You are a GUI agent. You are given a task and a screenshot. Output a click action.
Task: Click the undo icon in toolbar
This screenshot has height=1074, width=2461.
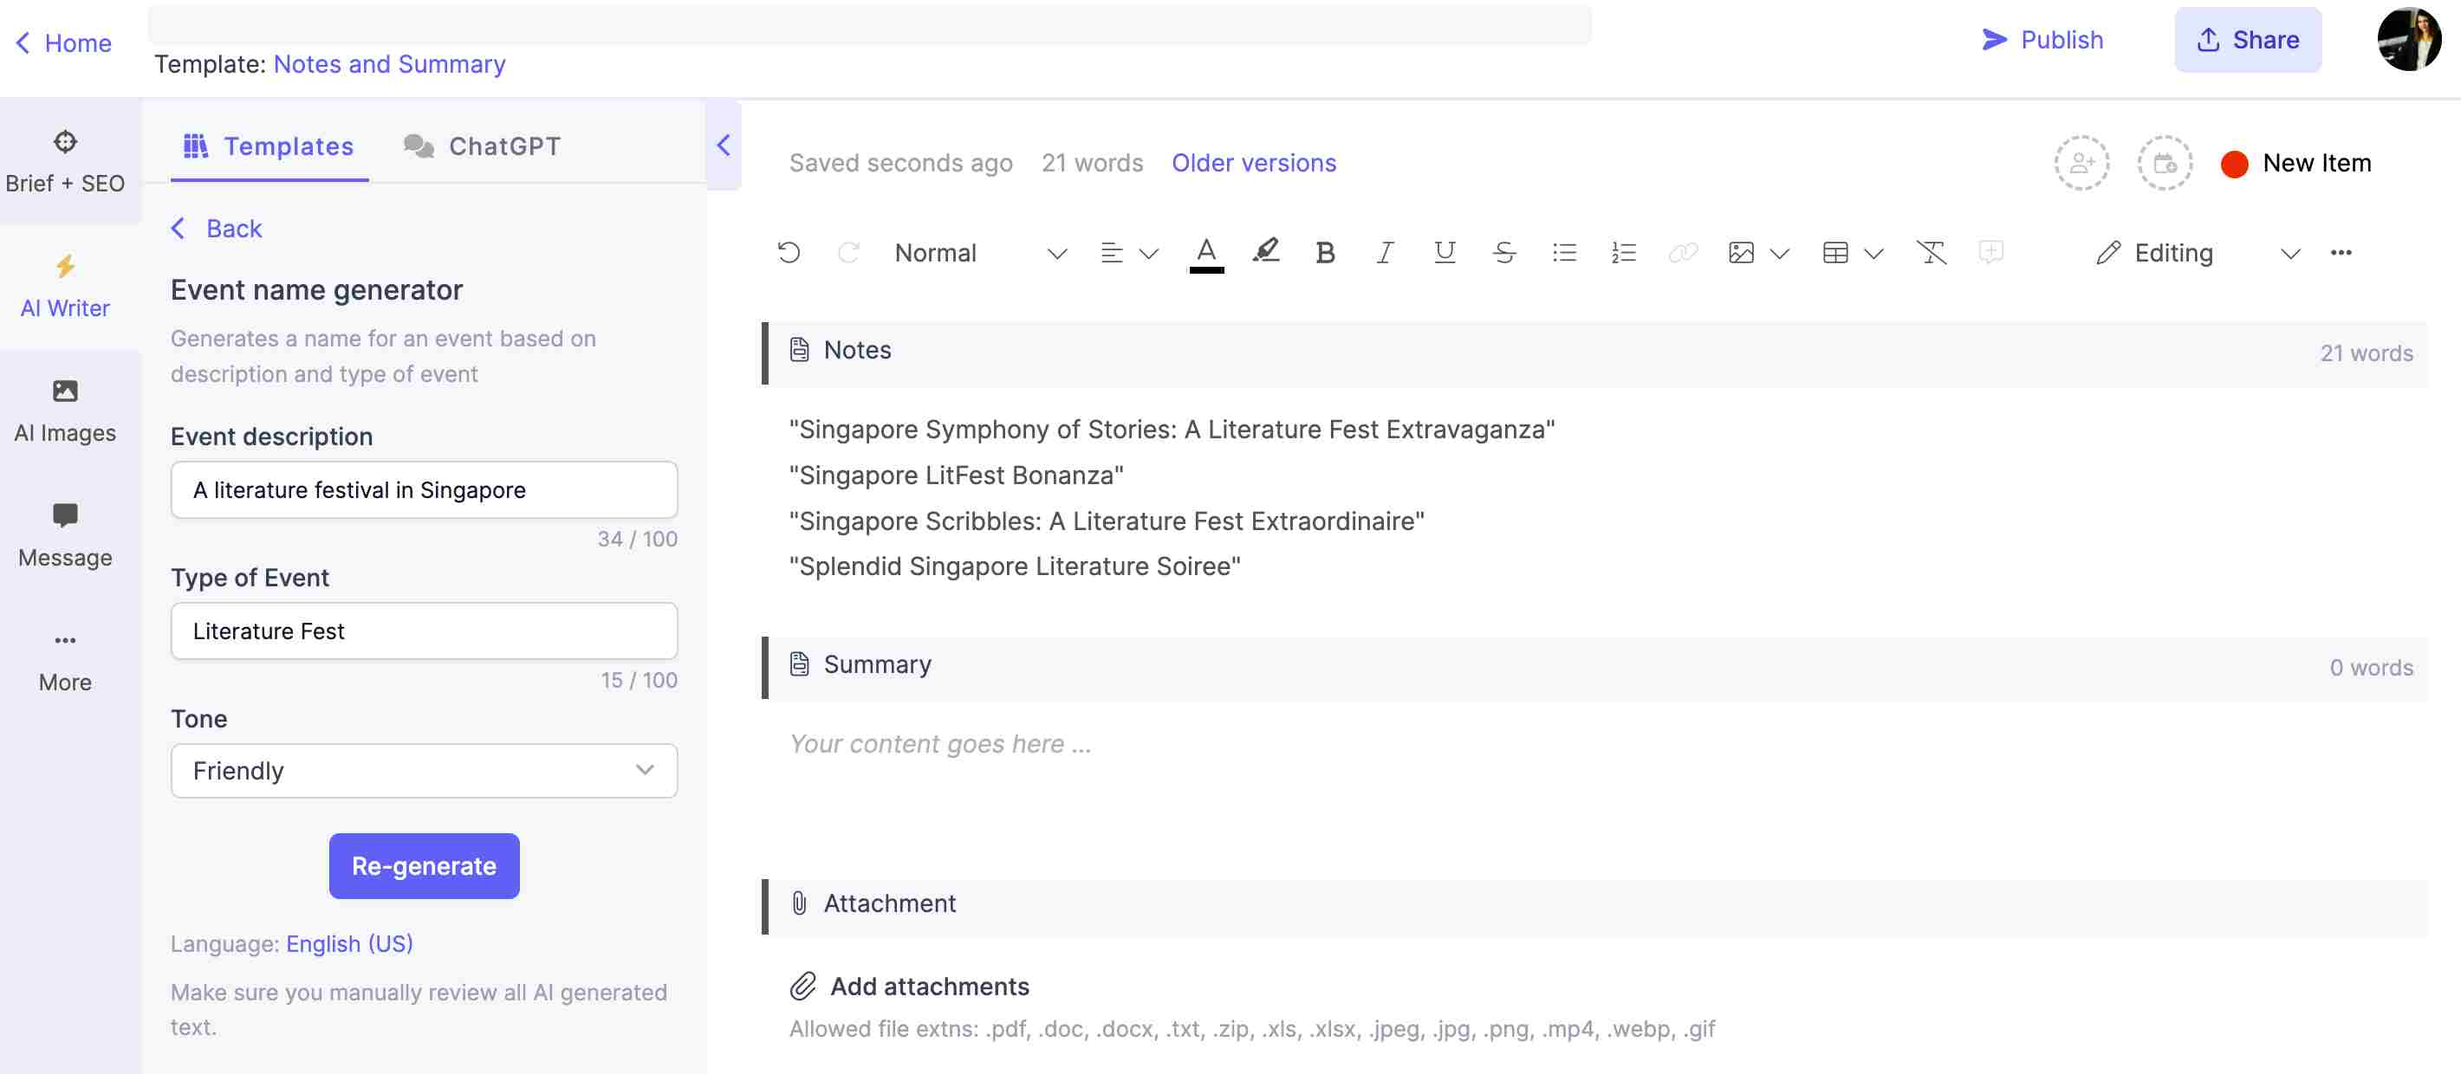point(786,251)
